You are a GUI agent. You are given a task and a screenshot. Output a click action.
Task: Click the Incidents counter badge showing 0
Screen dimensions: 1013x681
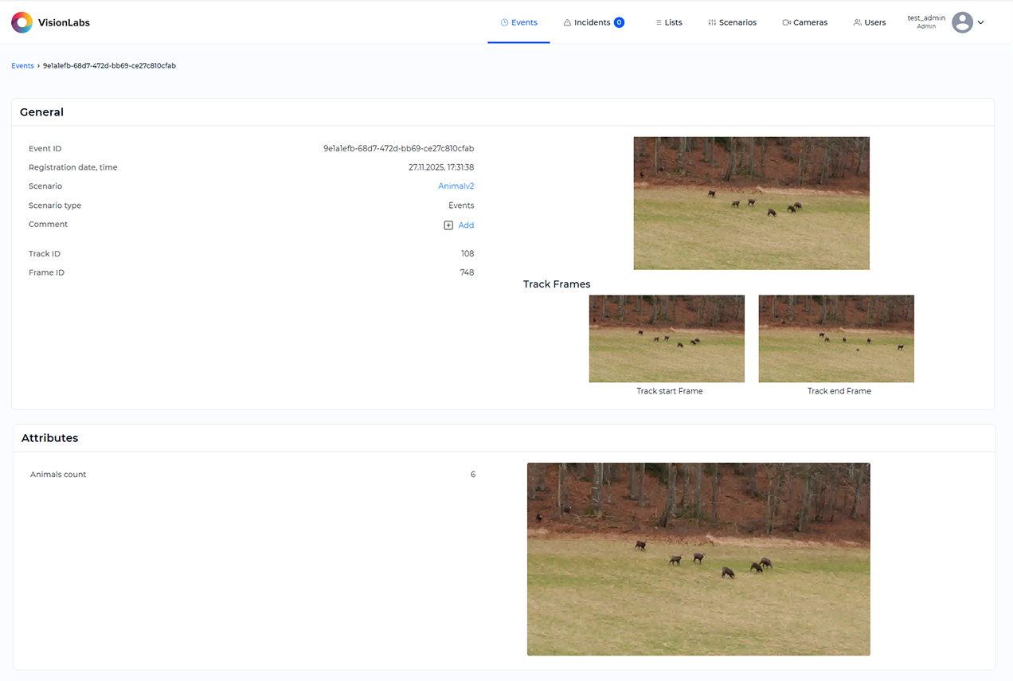tap(620, 22)
